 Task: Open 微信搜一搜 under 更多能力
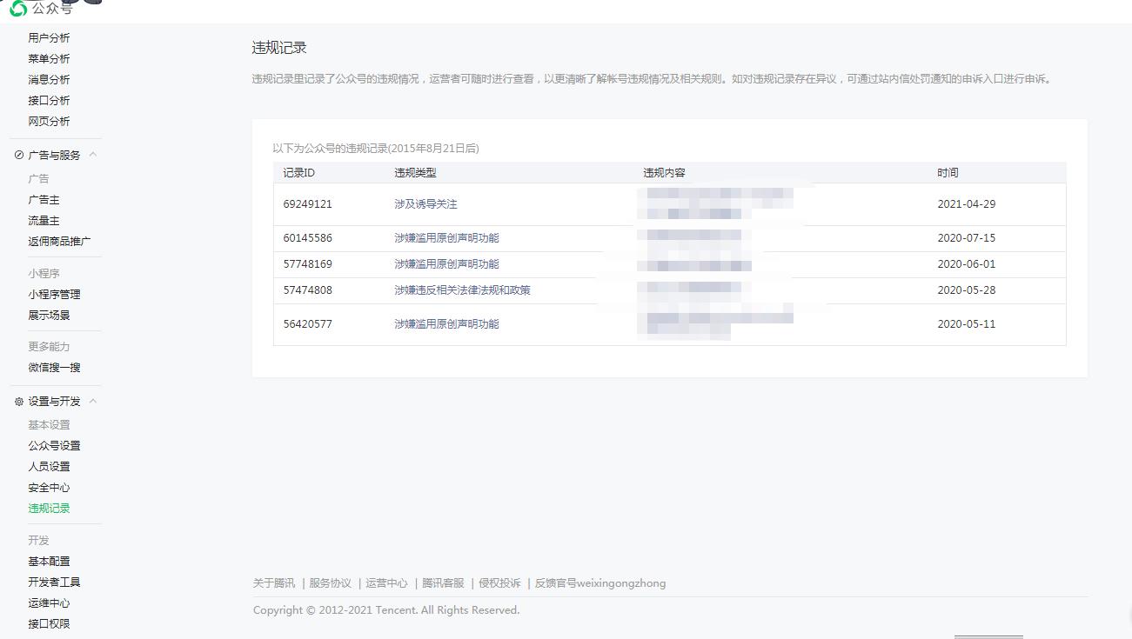click(x=54, y=368)
